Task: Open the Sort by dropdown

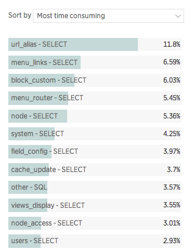Action: [x=108, y=16]
